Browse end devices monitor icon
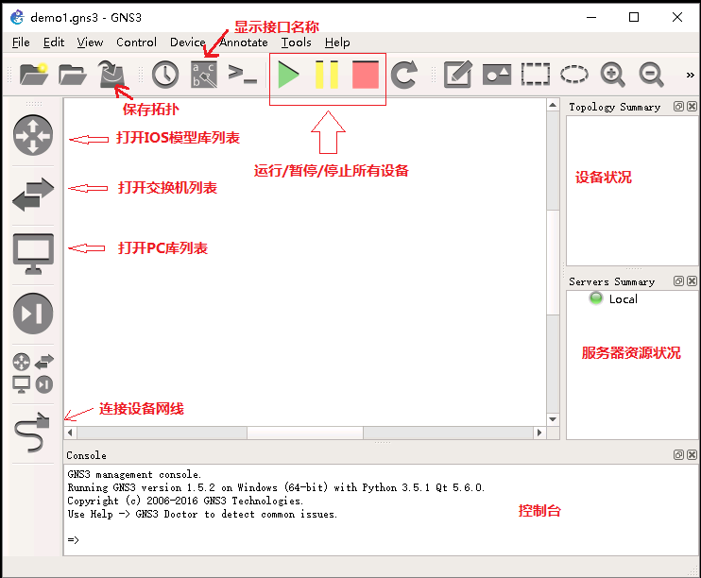Viewport: 701px width, 578px height. (x=33, y=254)
